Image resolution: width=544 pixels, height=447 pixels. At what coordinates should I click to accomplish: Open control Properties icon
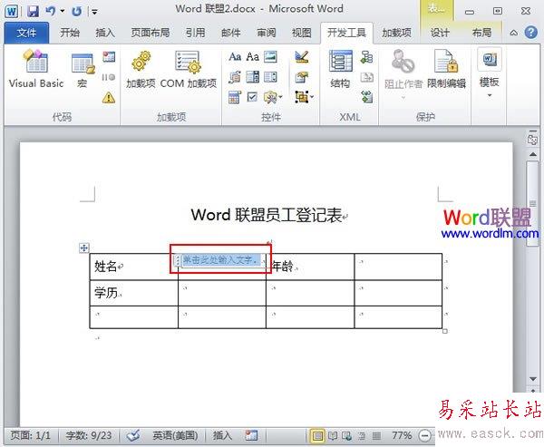click(302, 77)
